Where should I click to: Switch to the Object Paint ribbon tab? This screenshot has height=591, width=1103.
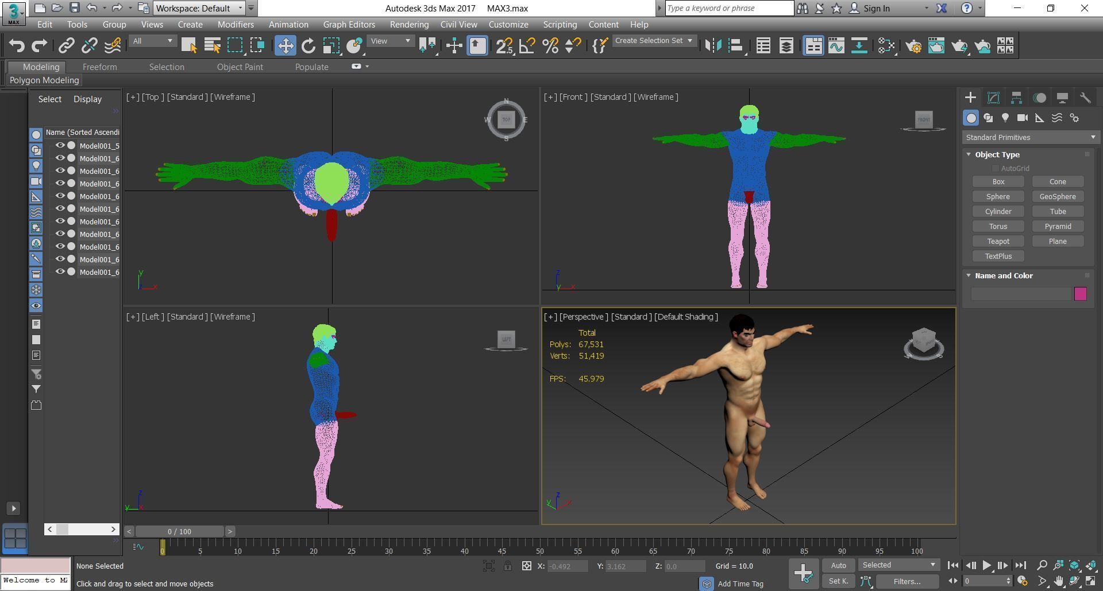pos(240,67)
